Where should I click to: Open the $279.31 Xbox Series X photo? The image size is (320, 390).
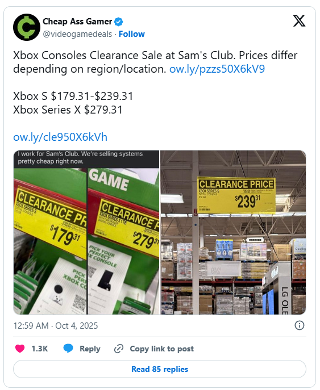(x=123, y=241)
